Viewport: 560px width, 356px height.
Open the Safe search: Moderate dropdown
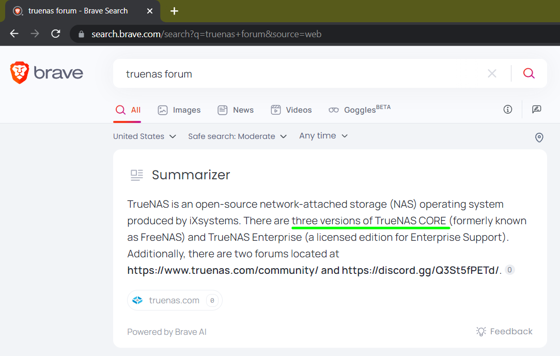point(238,136)
